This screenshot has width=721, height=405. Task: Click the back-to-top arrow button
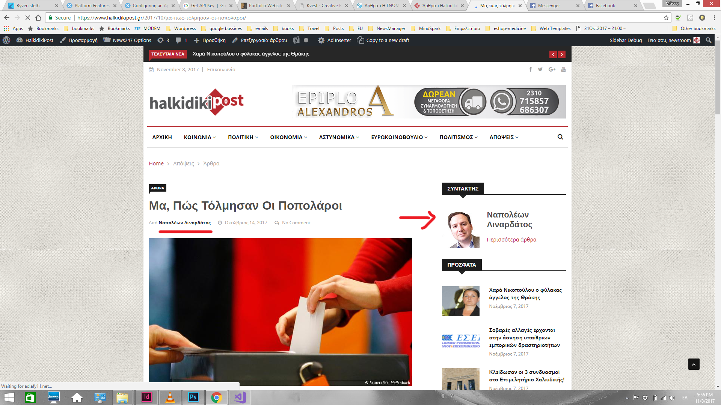tap(694, 364)
